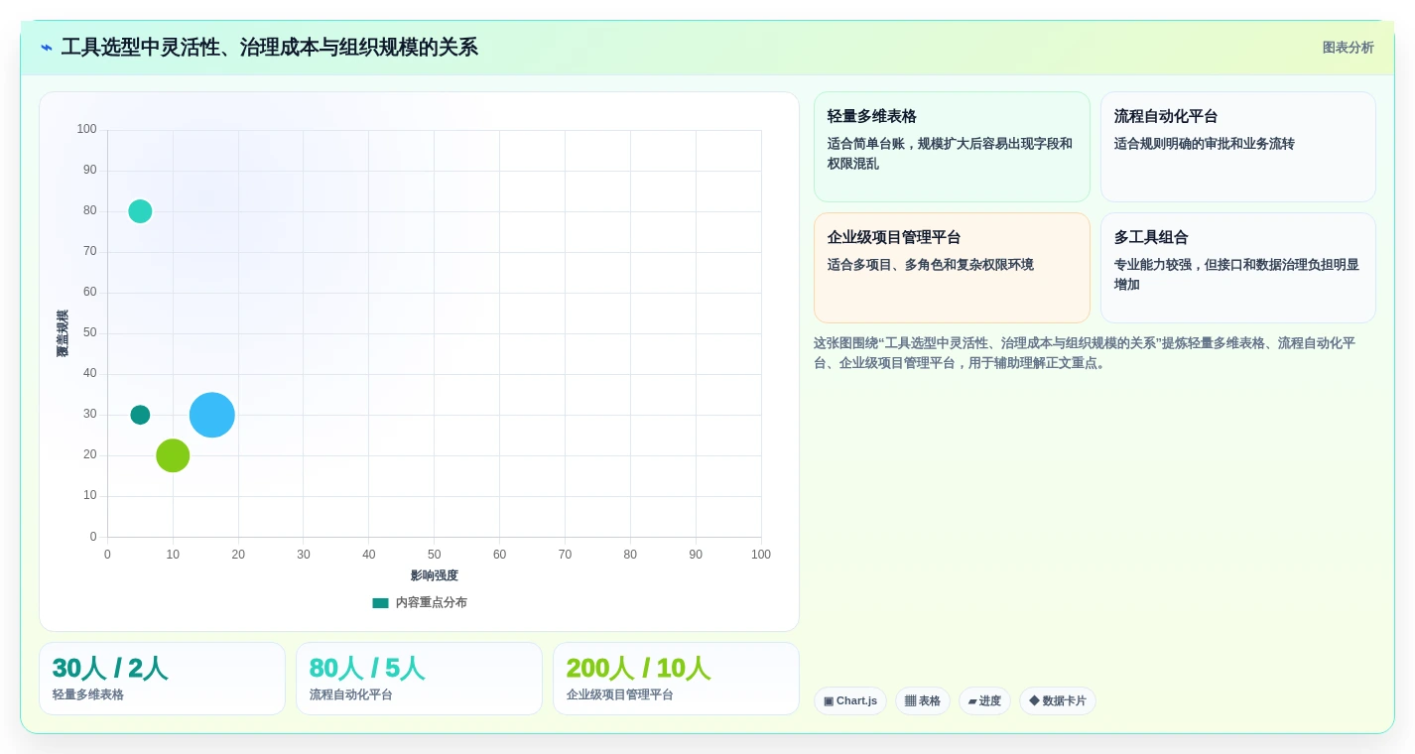Click the 企业级项目管理平台 label under 200人 stat
This screenshot has width=1415, height=754.
620,695
